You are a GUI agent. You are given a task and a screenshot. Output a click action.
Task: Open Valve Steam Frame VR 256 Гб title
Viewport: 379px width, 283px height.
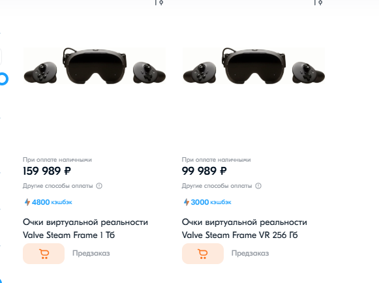(x=245, y=229)
